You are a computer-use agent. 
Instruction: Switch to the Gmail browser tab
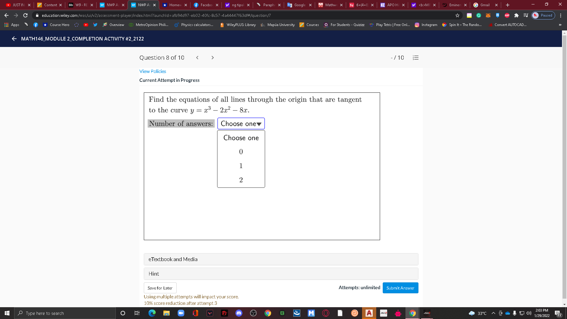(x=484, y=5)
